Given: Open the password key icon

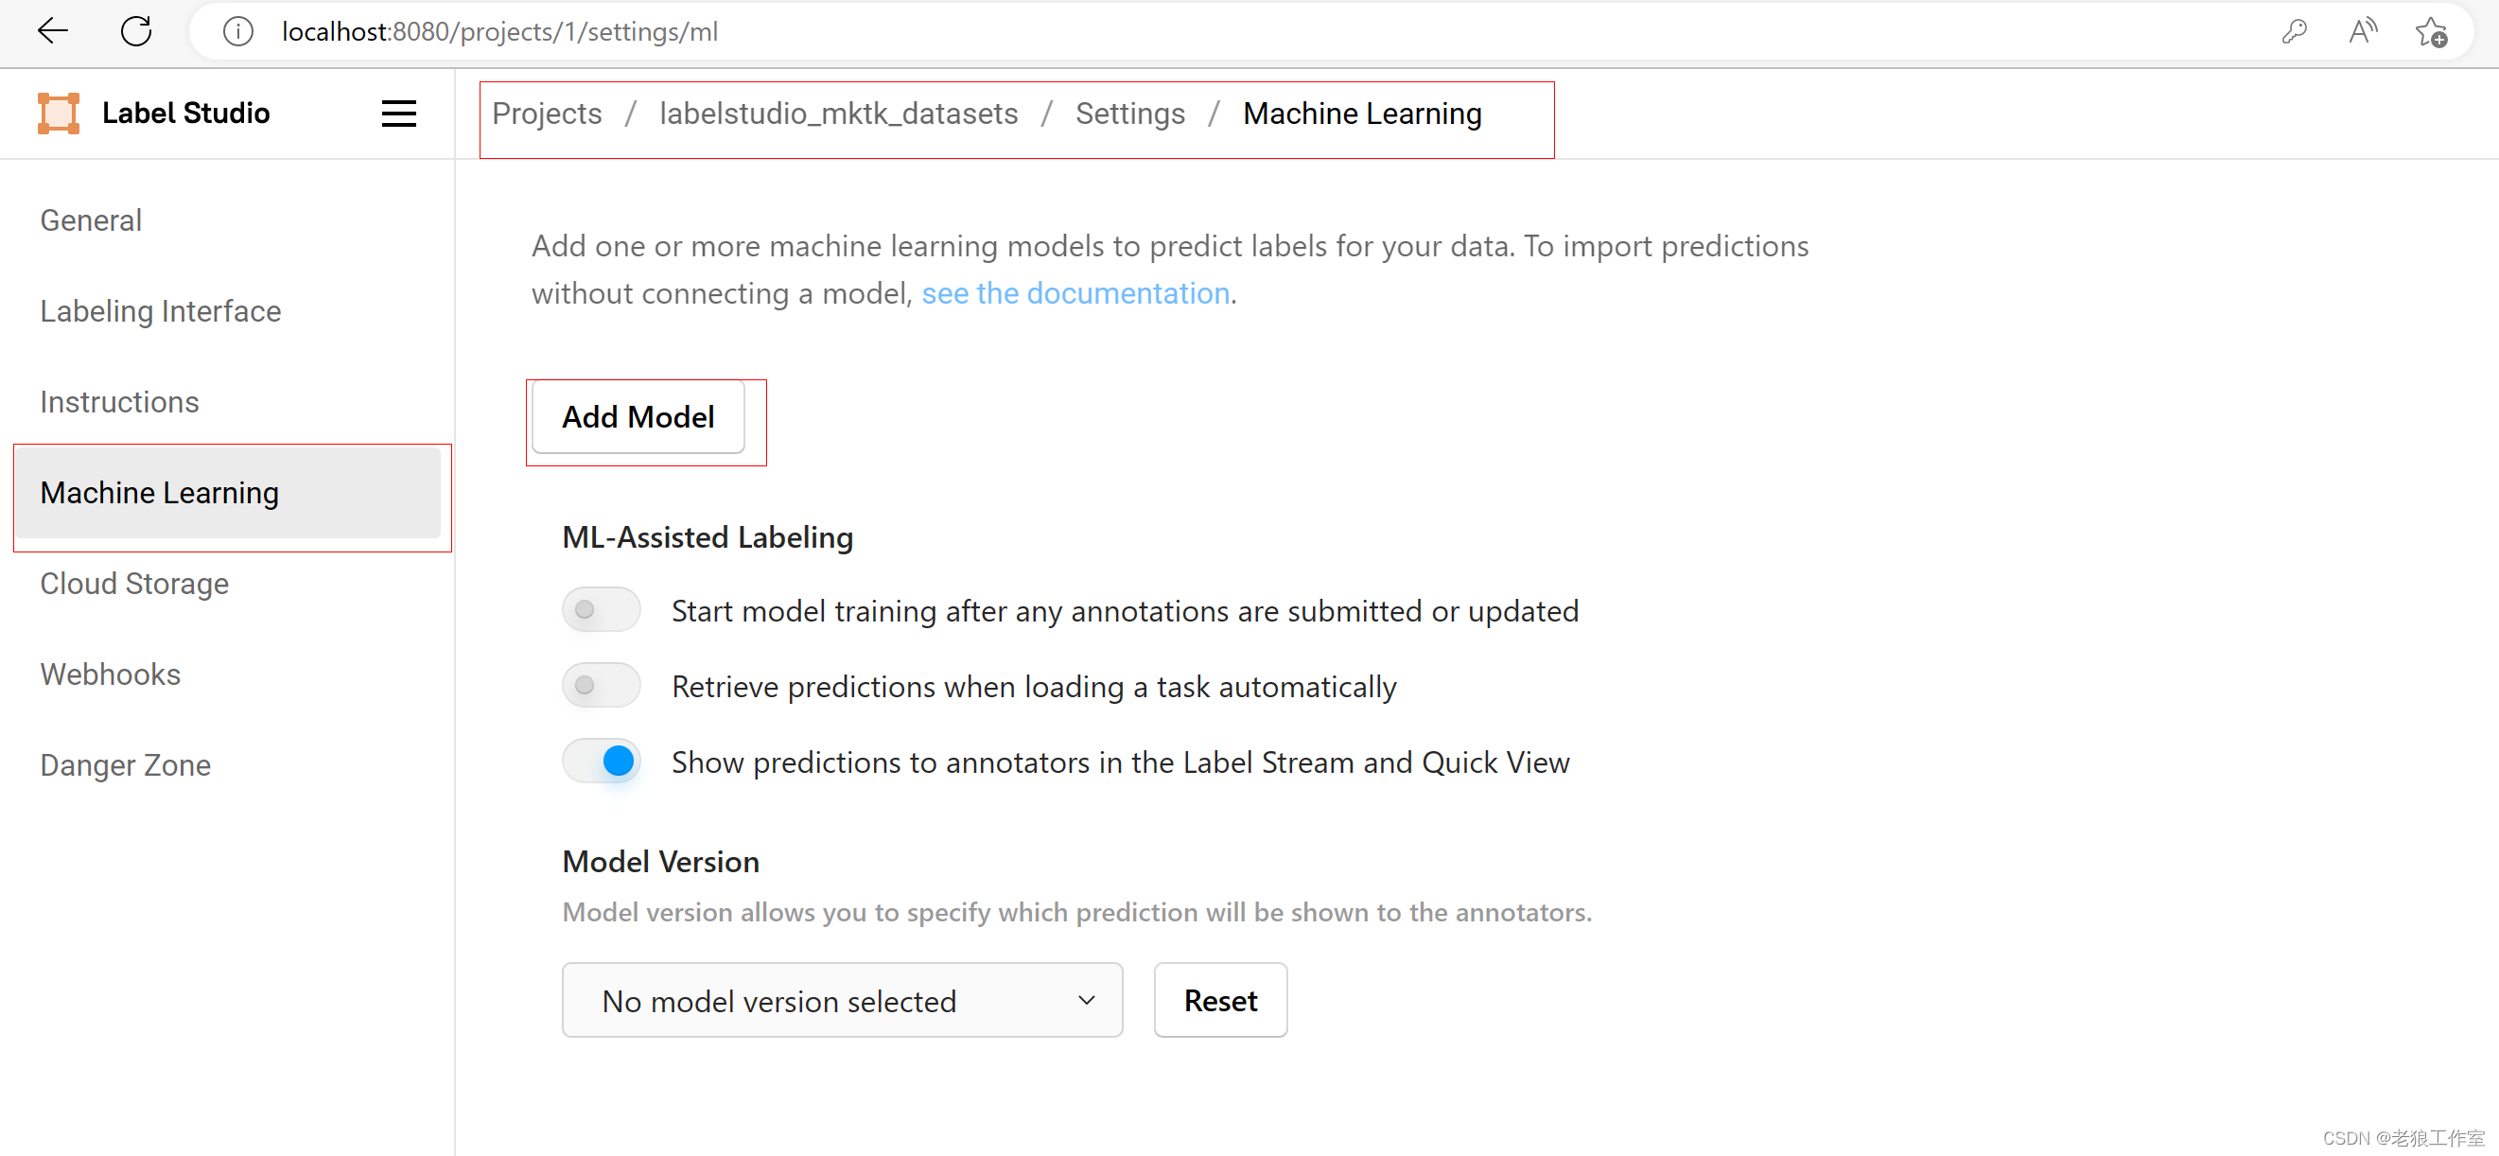Looking at the screenshot, I should (2294, 32).
